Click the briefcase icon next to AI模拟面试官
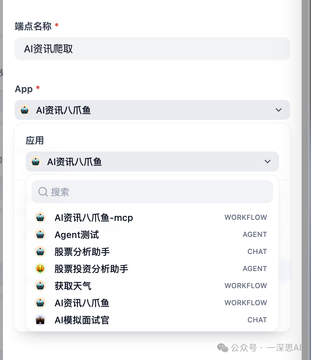 tap(40, 319)
